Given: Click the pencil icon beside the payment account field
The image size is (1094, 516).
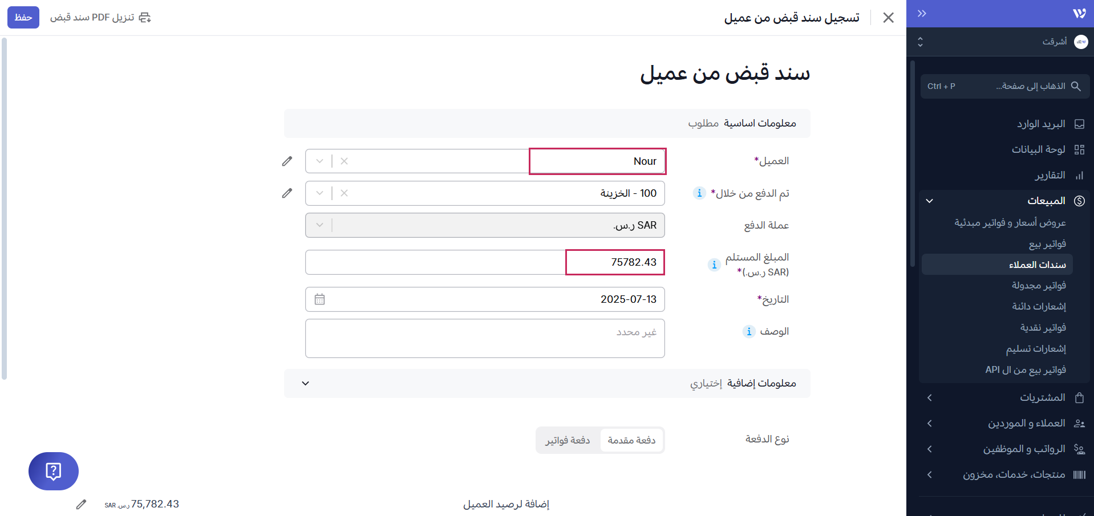Looking at the screenshot, I should (287, 193).
